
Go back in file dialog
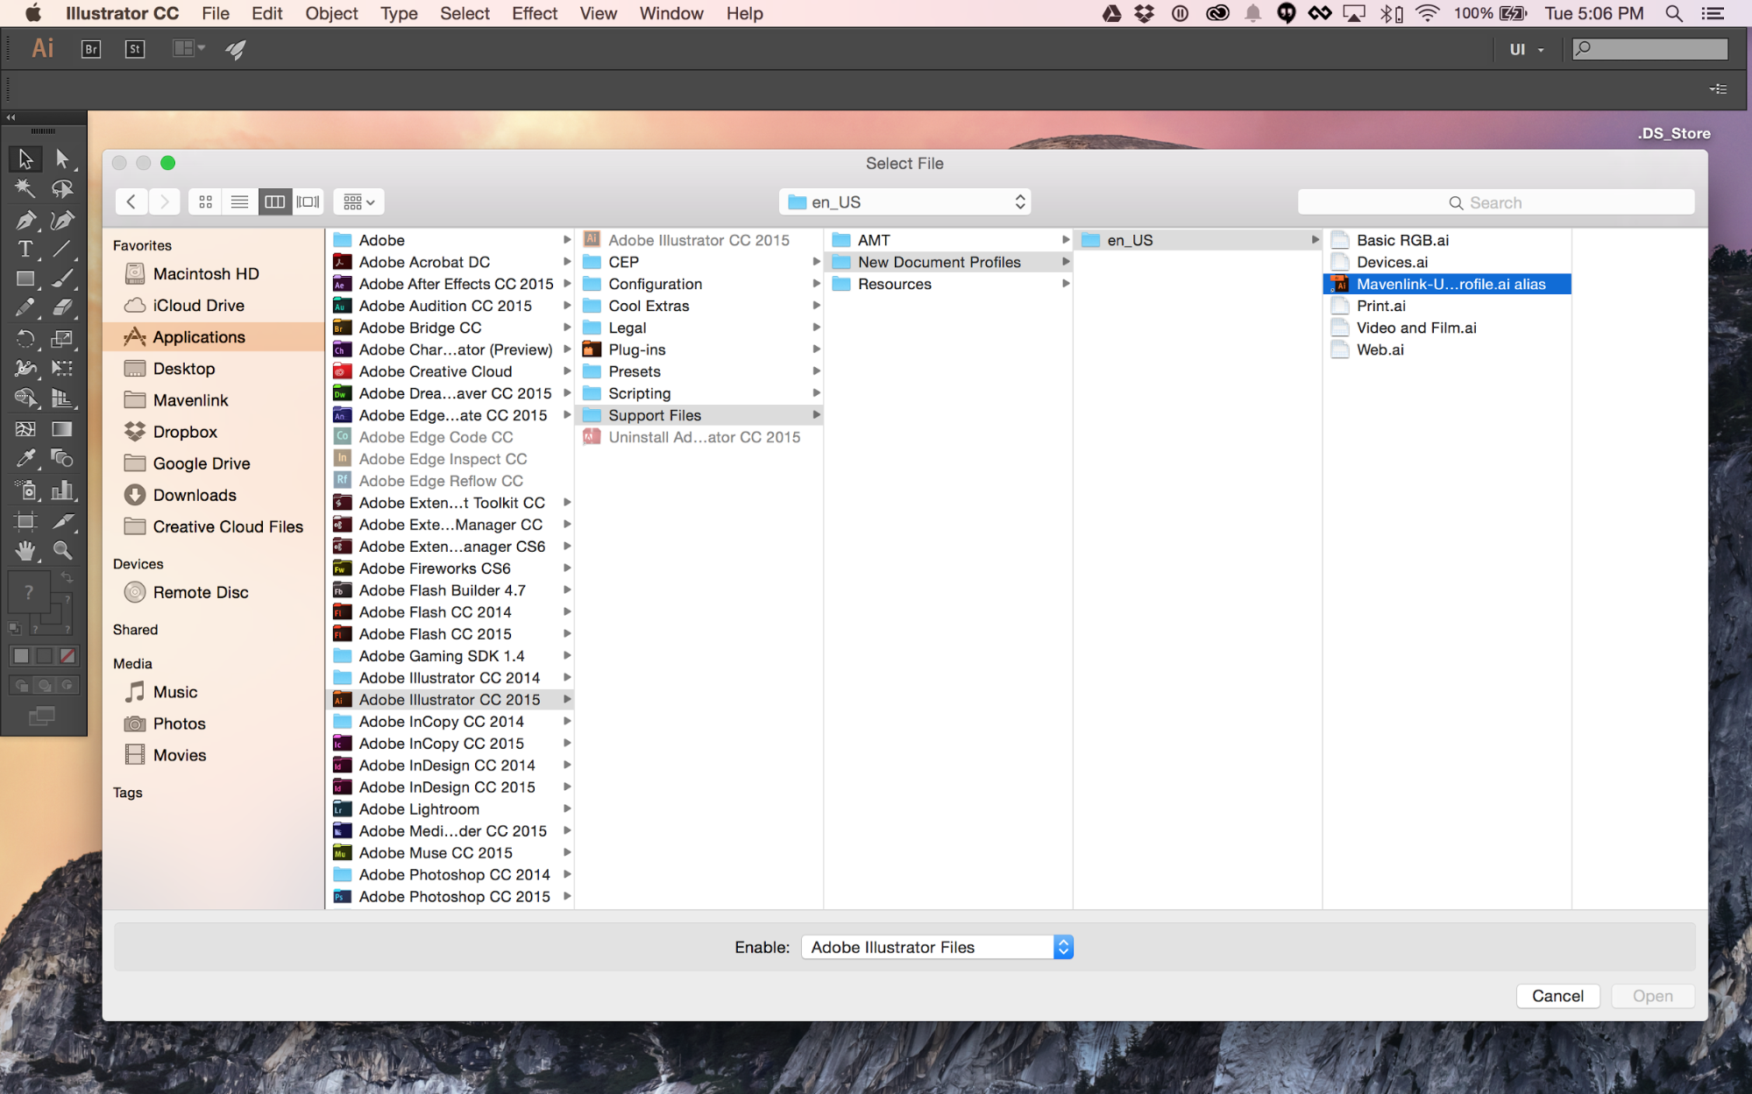pos(131,202)
